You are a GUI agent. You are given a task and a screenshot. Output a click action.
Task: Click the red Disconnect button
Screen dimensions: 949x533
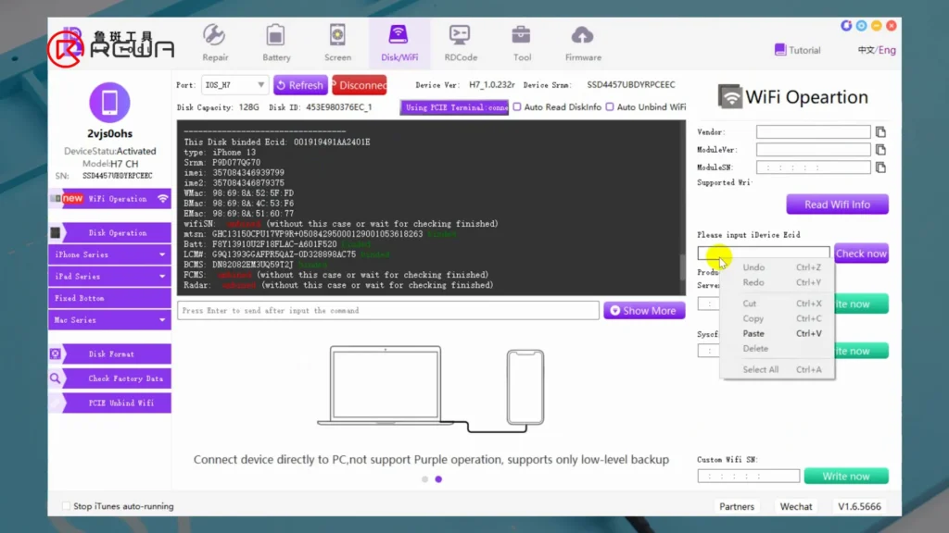click(x=360, y=85)
